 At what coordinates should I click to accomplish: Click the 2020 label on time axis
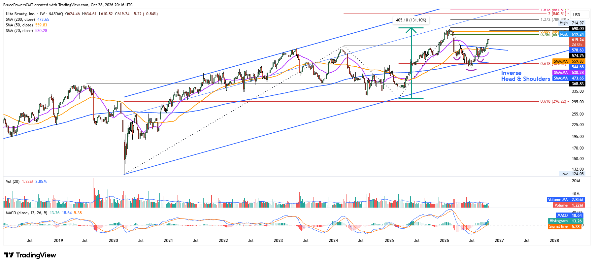click(x=113, y=241)
